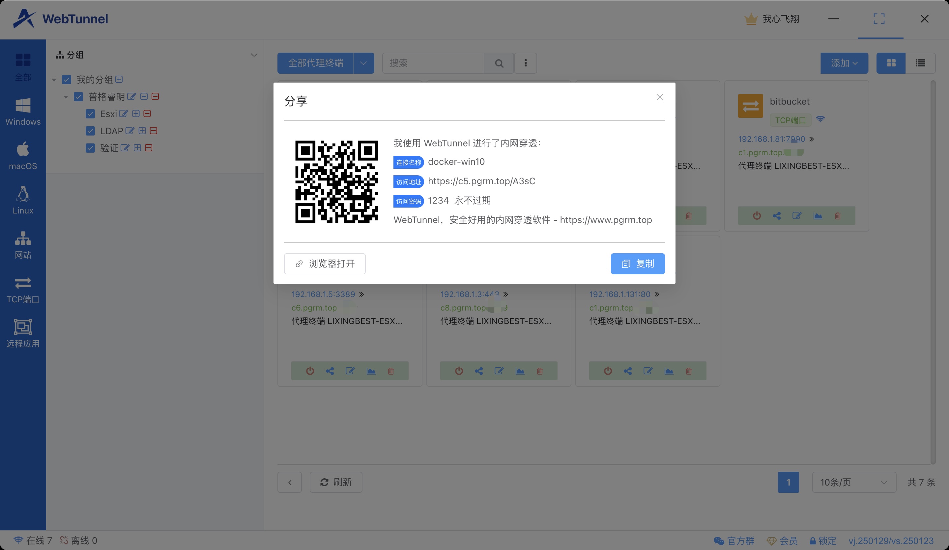
Task: Select the 远程应用 sidebar category
Action: tap(23, 334)
